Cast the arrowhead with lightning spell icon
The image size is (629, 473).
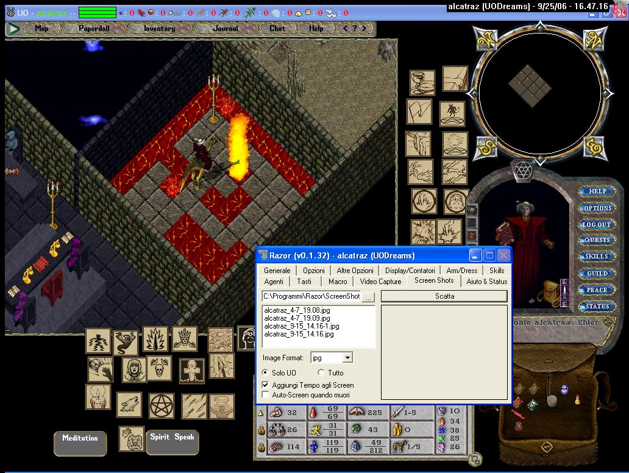point(221,365)
